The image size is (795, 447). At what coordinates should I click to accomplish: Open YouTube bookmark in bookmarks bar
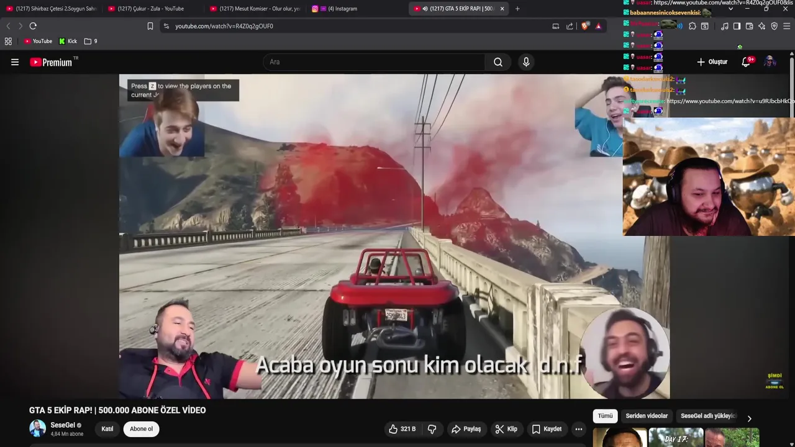[x=38, y=41]
